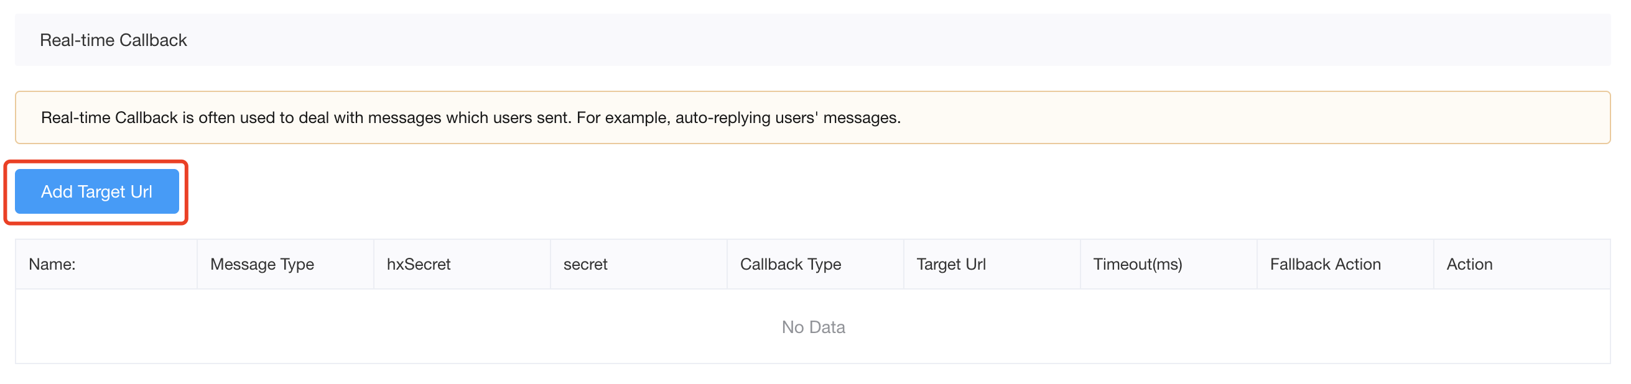
Task: Click the empty table body under Name column
Action: click(x=106, y=327)
